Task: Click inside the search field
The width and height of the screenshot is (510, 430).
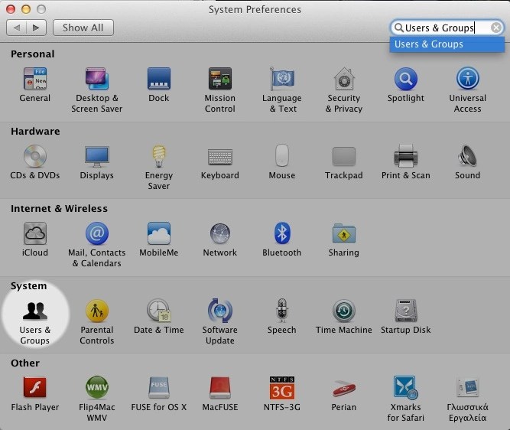Action: pos(447,28)
